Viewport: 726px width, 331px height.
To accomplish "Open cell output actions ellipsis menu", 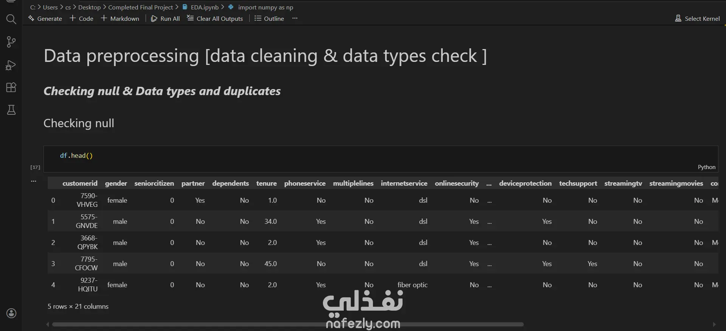I will 34,181.
